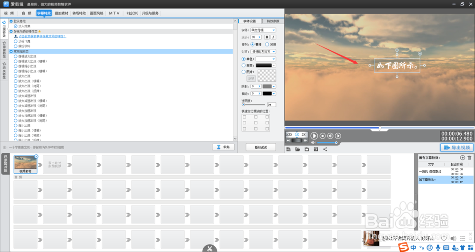
Task: Click the 收起 collapse button
Action: (x=223, y=147)
